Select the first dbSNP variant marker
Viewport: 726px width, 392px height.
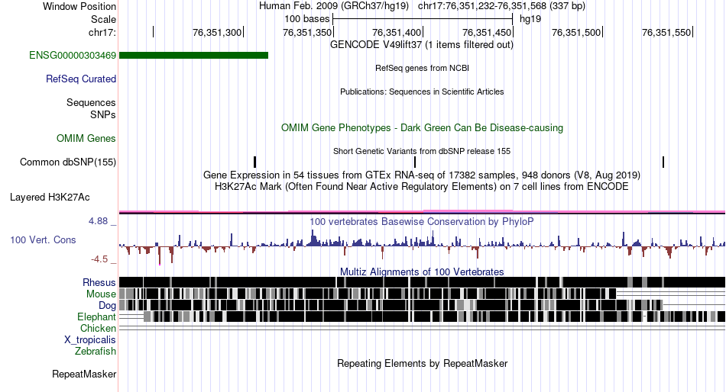tap(254, 162)
